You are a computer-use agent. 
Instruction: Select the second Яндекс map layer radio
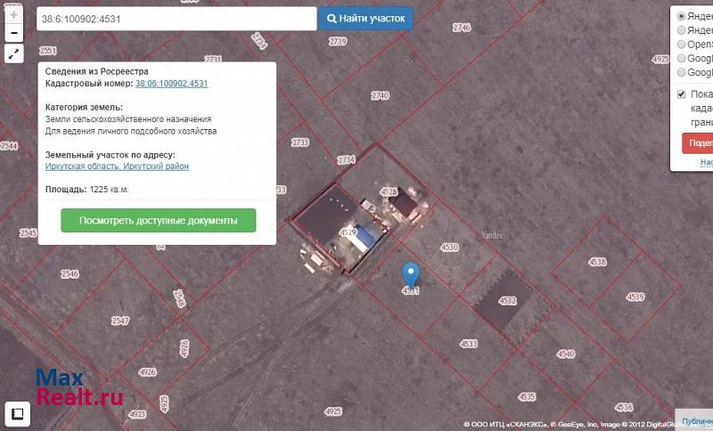682,30
